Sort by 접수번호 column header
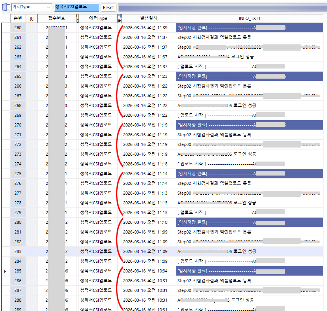Viewport: 327px width, 311px height. 57,18
